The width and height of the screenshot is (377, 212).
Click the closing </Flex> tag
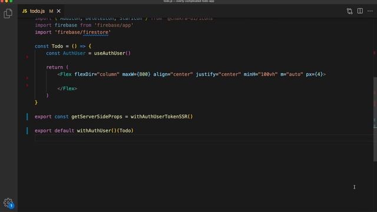pos(67,88)
